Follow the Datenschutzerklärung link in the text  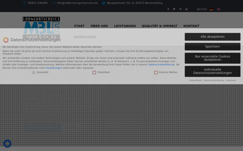tap(161, 64)
